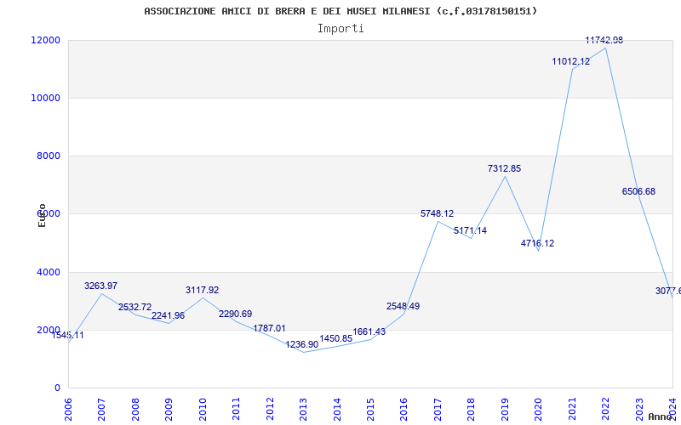Click y-axis tick label 0
Image resolution: width=681 pixels, height=425 pixels.
click(x=57, y=388)
